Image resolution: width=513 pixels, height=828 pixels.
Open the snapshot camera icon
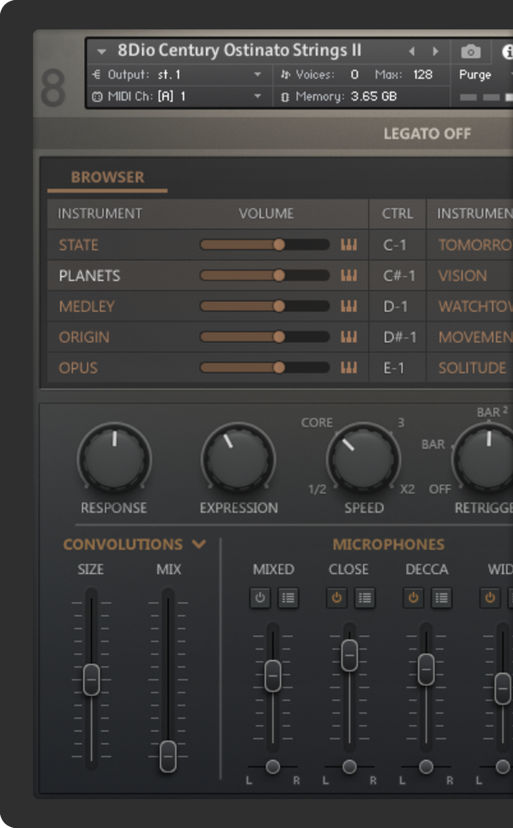point(471,52)
